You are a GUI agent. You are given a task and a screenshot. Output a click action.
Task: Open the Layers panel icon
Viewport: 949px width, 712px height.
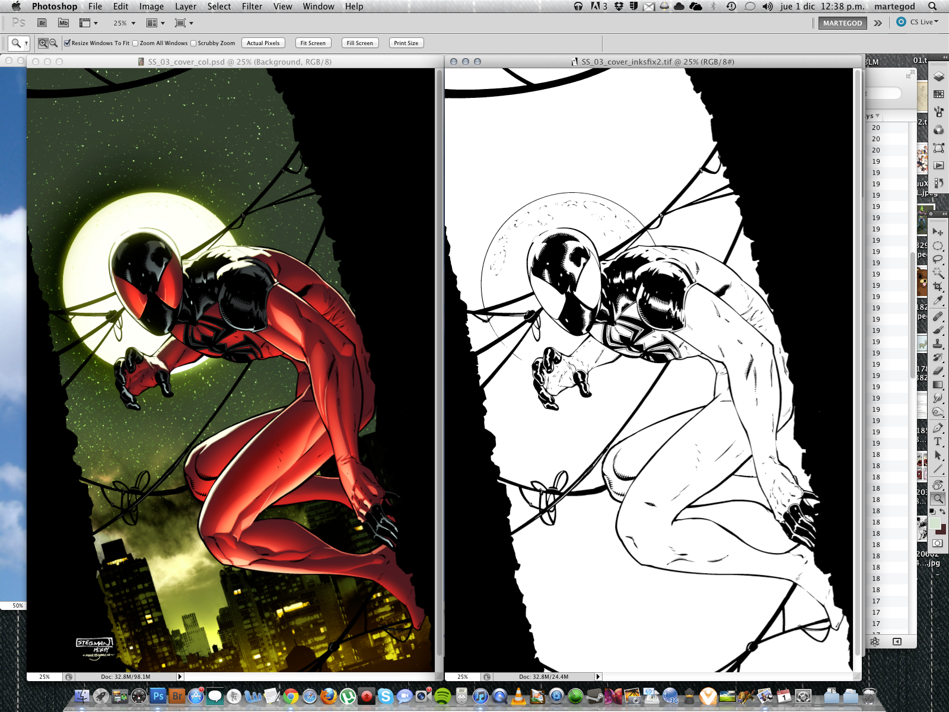click(x=938, y=77)
